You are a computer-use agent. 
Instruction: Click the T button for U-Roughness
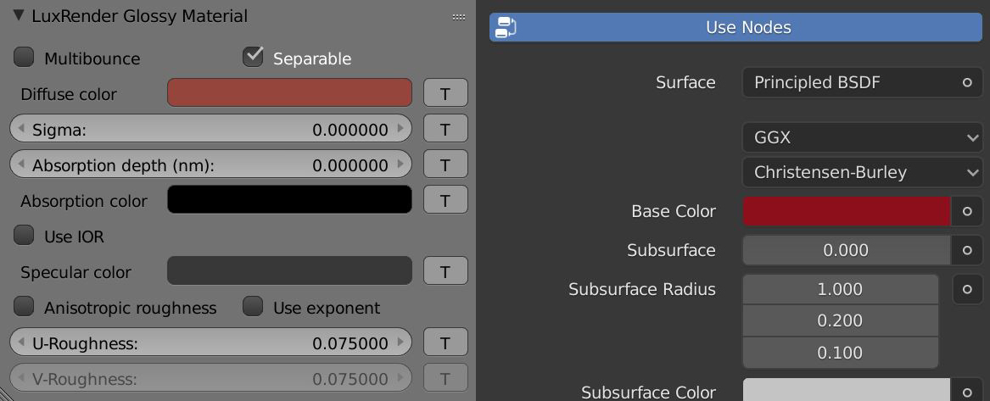[x=445, y=343]
